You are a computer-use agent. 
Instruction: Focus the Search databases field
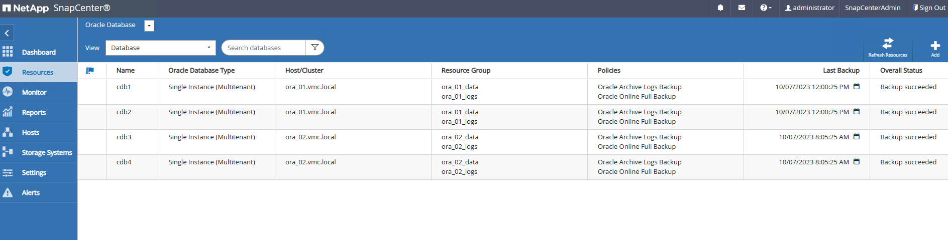pos(264,48)
